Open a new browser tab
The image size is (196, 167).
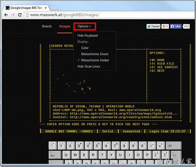tap(54, 8)
